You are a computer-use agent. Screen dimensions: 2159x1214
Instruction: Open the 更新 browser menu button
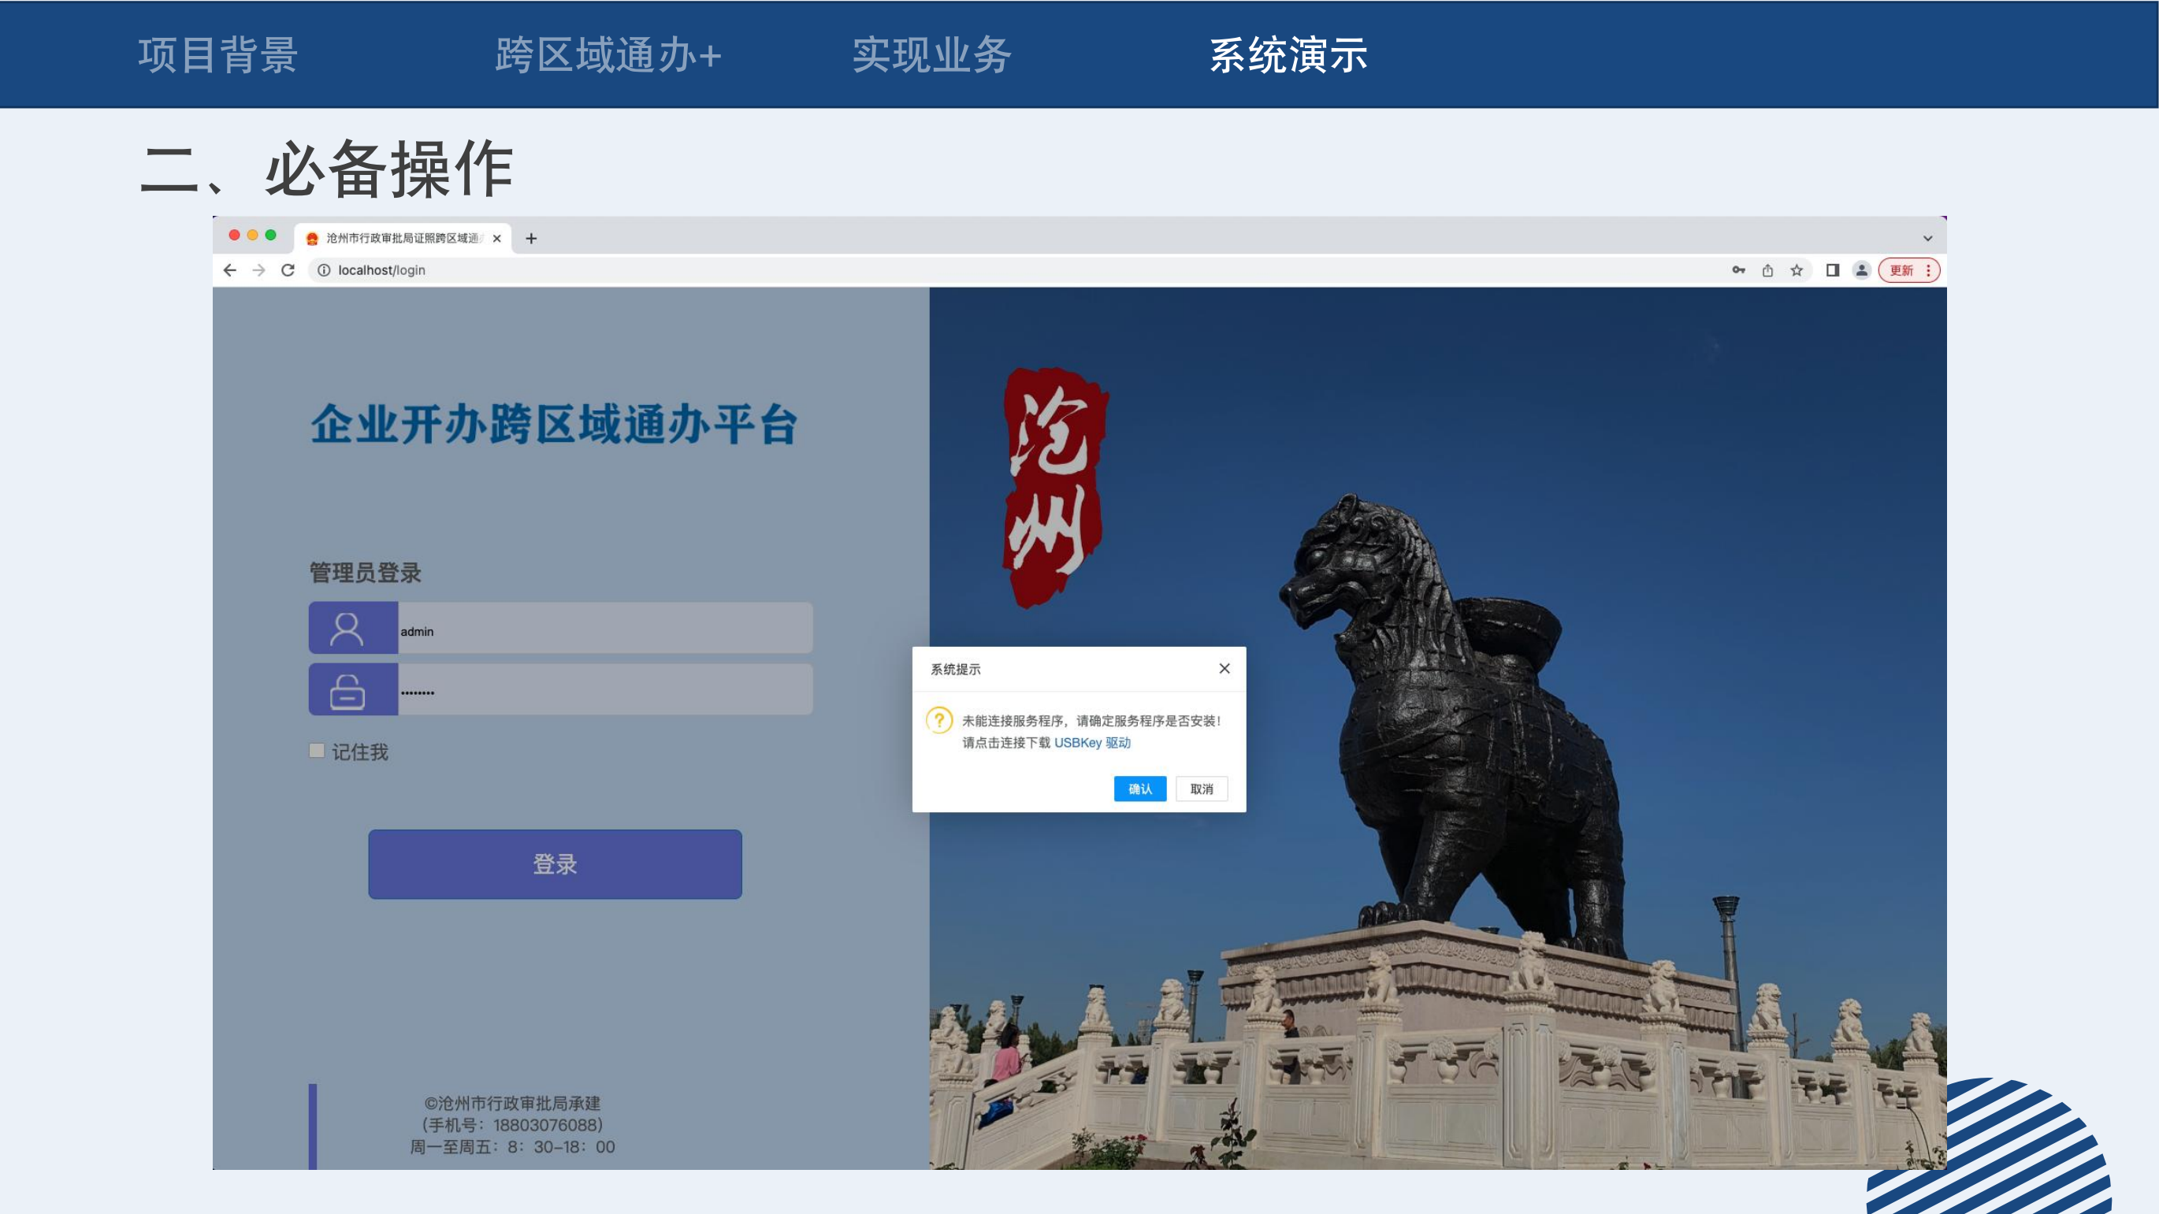click(x=1908, y=269)
